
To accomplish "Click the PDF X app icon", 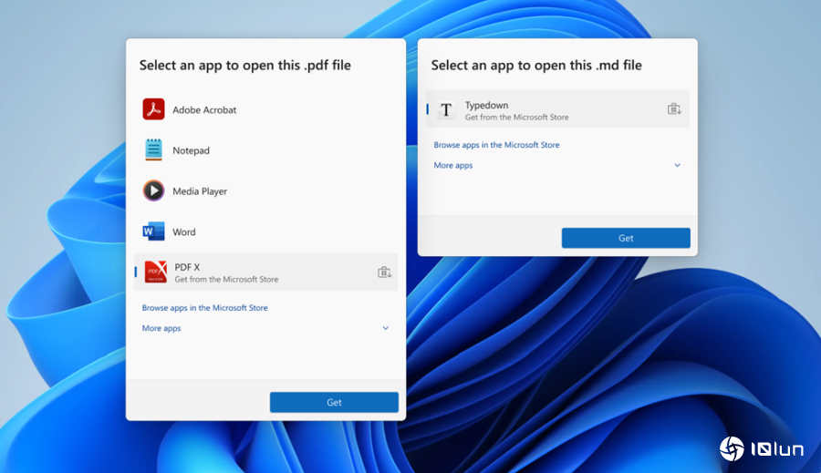I will (155, 272).
